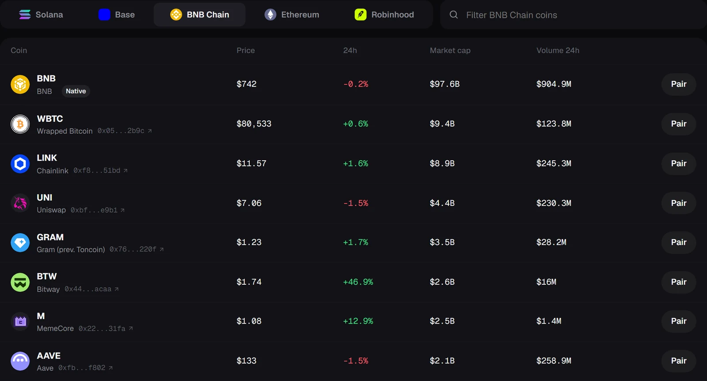707x381 pixels.
Task: Click the BNB coin logo icon
Action: 20,84
